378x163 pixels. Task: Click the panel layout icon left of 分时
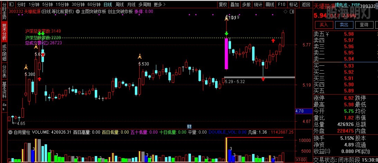[11, 4]
